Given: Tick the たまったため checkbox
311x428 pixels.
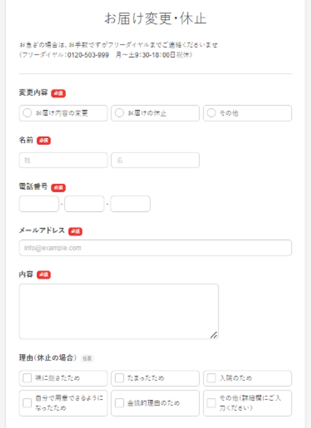Looking at the screenshot, I should tap(119, 378).
